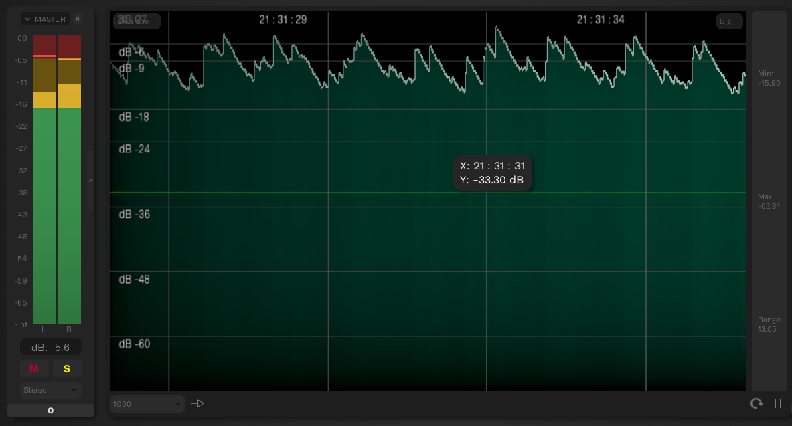
Task: Solo the master channel with S
Action: click(x=67, y=369)
